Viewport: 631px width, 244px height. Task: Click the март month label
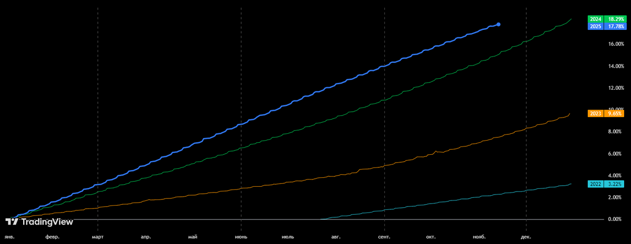98,237
